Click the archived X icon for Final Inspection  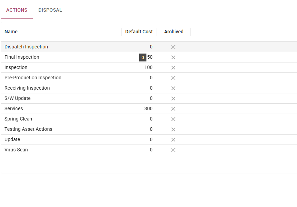173,57
